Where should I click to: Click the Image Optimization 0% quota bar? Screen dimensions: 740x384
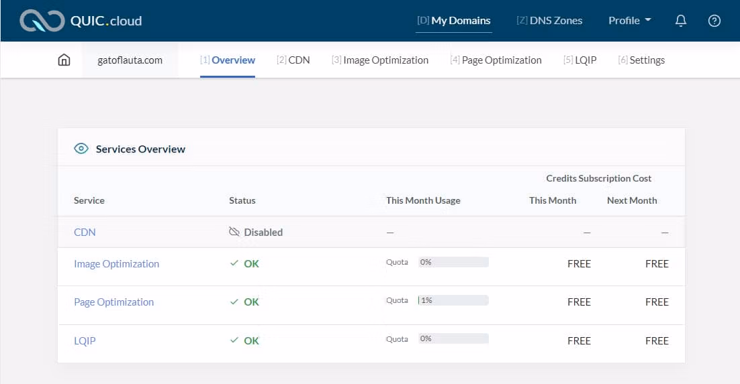453,262
